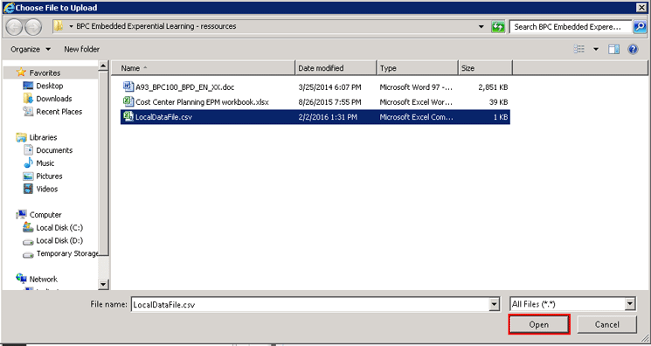
Task: Select Cost Center Planning EPM workbook.xlsx
Action: [202, 101]
